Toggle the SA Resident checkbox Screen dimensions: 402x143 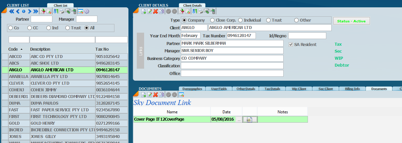(291, 45)
